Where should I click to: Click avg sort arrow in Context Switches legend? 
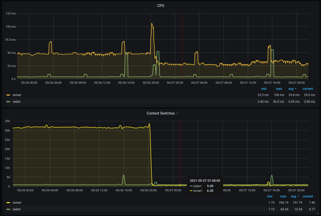(298, 196)
